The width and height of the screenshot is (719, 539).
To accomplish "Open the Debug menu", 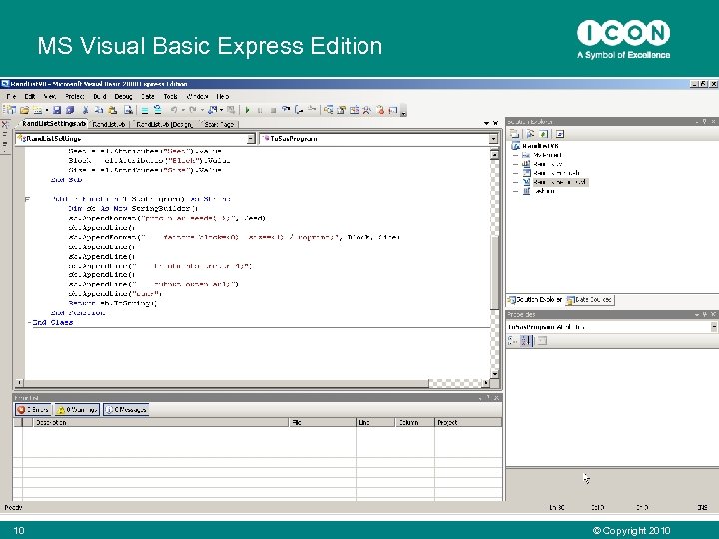I will (123, 96).
